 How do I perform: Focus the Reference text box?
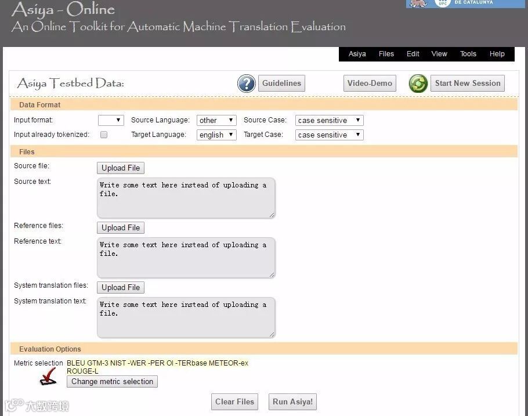[186, 258]
